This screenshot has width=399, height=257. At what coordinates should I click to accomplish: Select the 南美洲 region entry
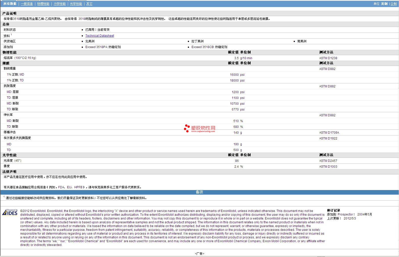(x=302, y=41)
